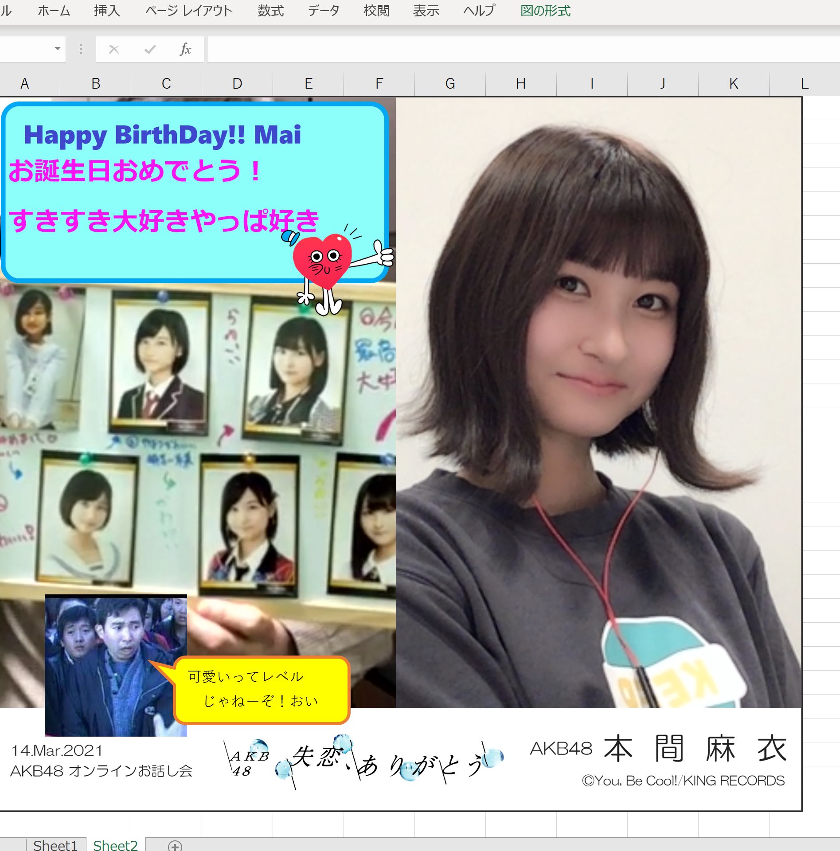Open the insert function fx dialog
Screen dimensions: 840x851
pos(185,49)
